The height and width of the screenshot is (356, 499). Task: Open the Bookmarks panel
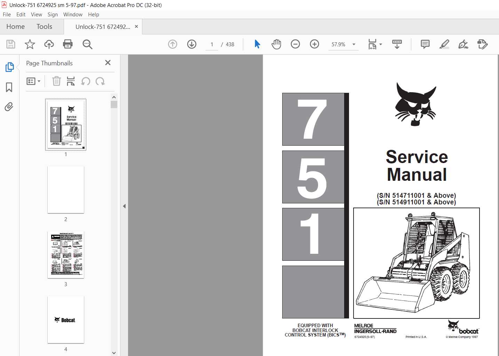click(x=9, y=87)
